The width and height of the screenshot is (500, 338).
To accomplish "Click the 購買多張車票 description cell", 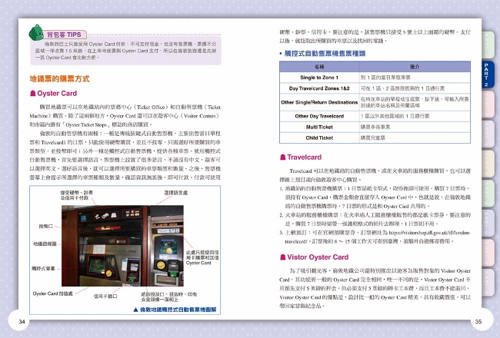I will [415, 127].
